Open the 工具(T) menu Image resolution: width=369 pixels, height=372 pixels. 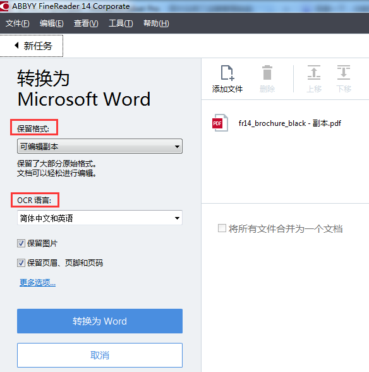click(121, 23)
